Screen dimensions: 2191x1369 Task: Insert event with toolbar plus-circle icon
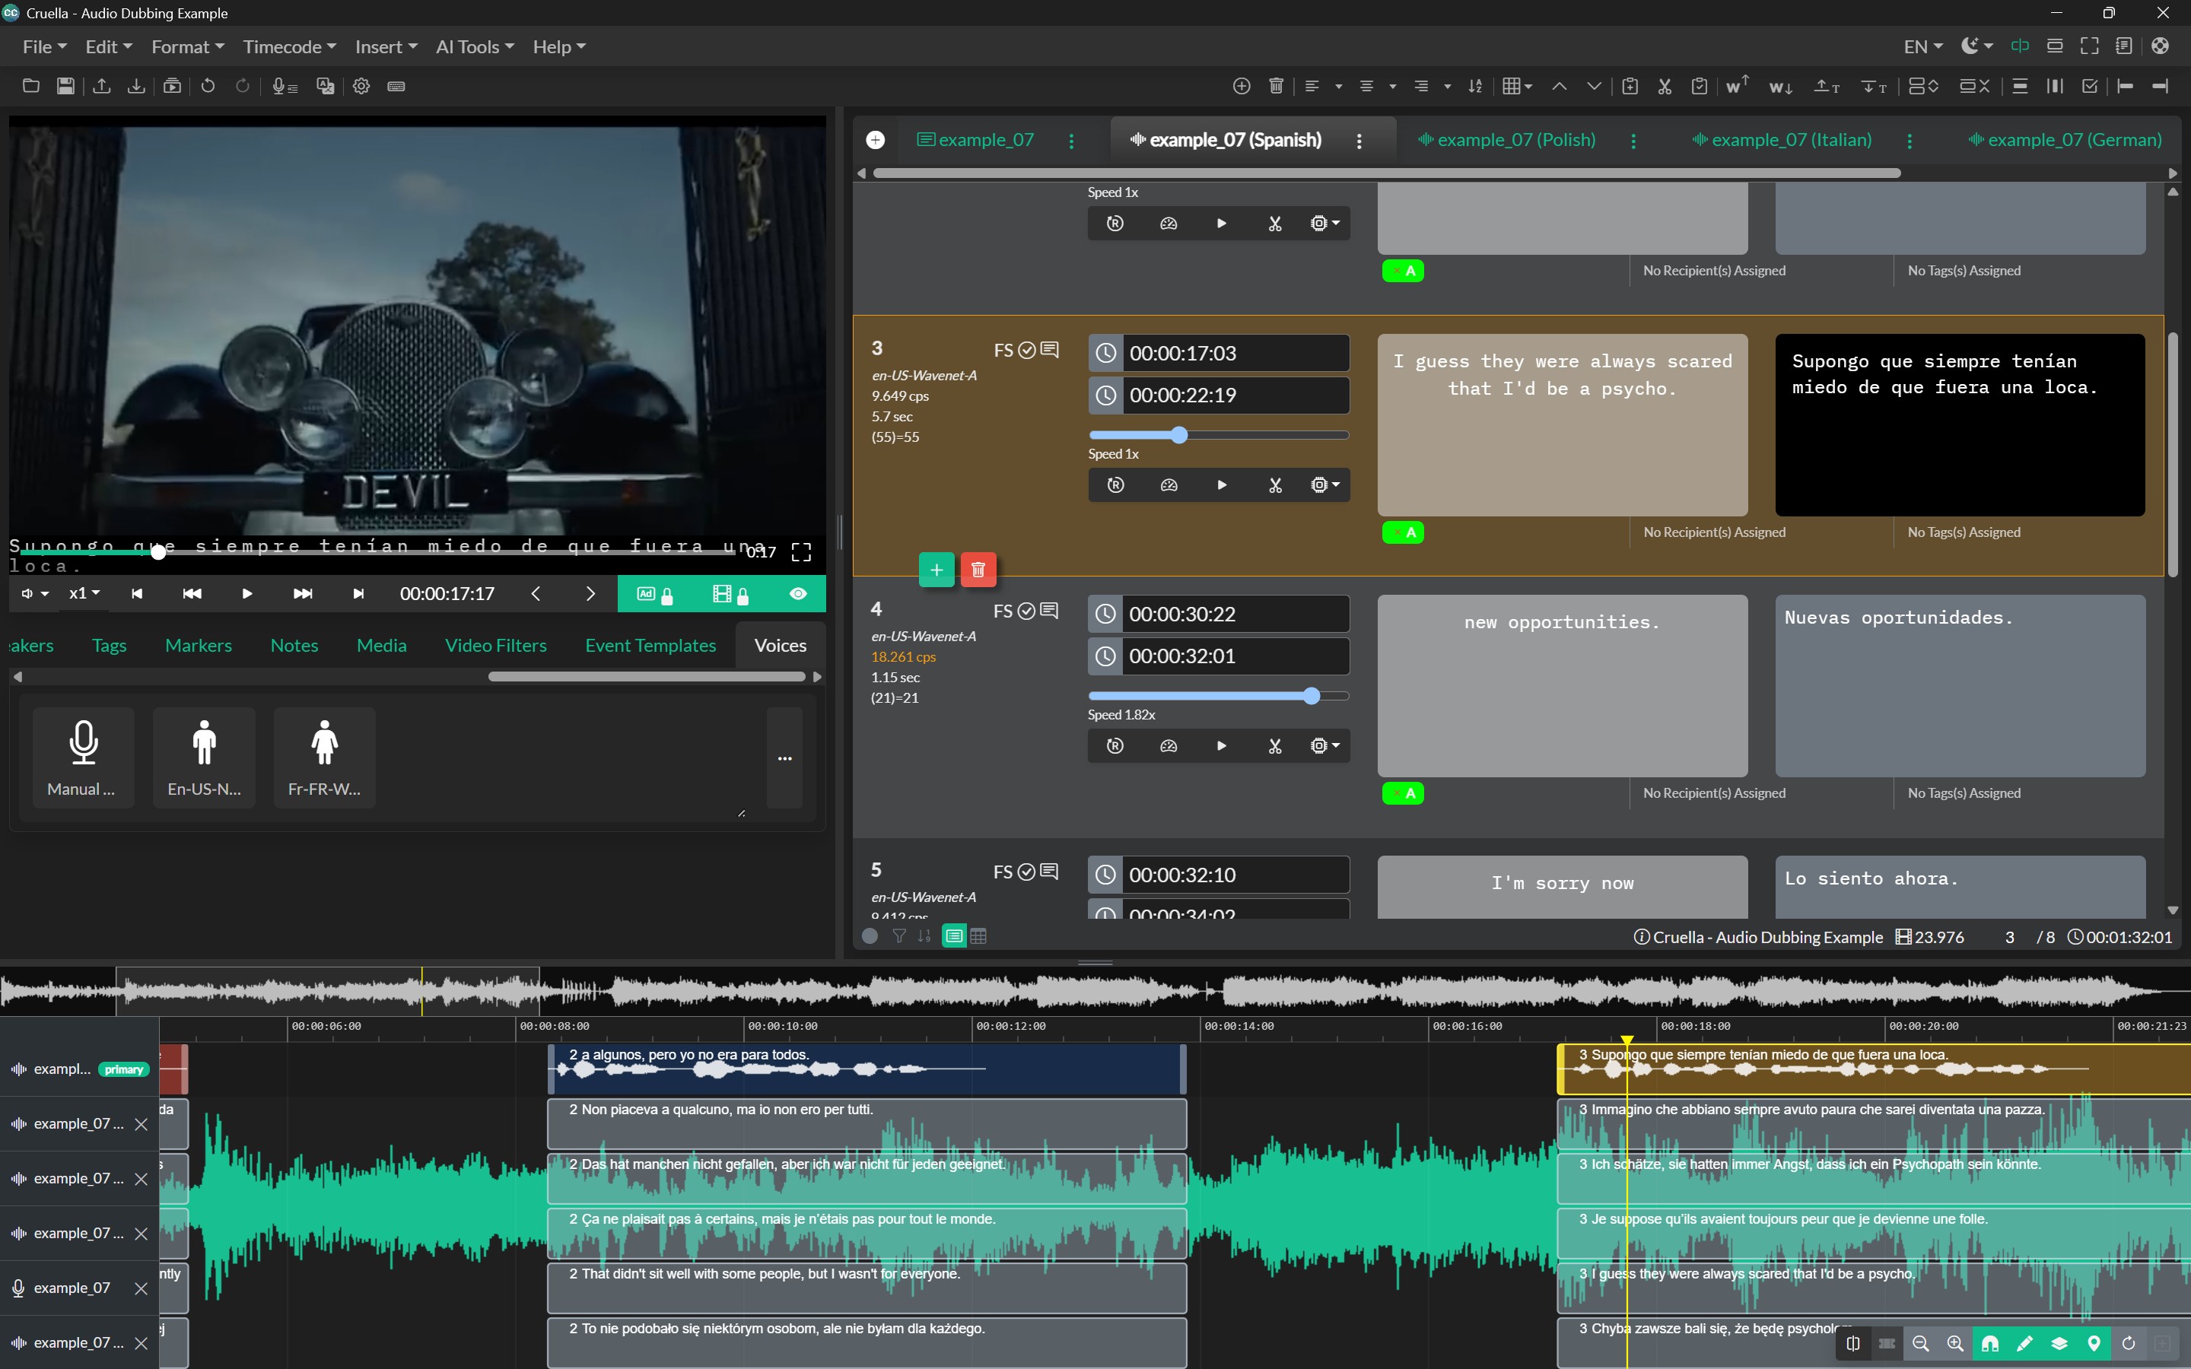[1242, 86]
